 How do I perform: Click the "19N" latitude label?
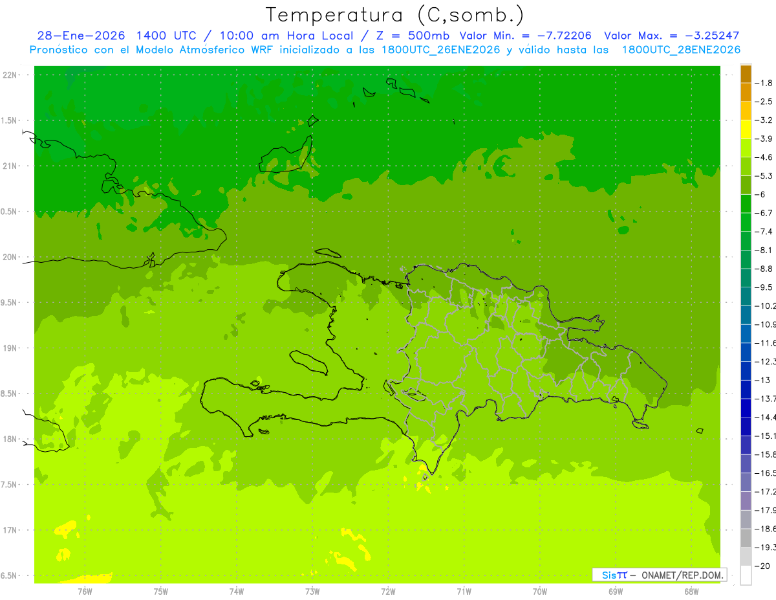coord(10,348)
